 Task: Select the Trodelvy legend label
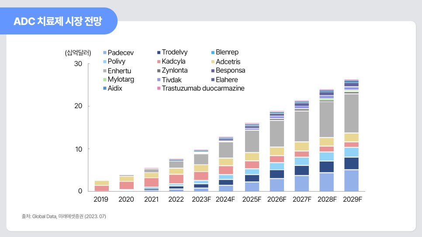175,52
